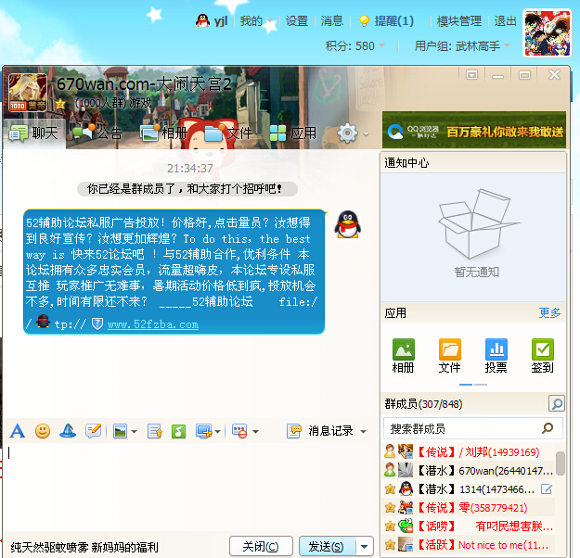The width and height of the screenshot is (580, 558).
Task: Click the group settings gear icon
Action: click(x=347, y=133)
